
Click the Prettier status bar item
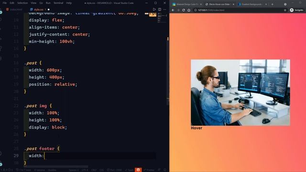(149, 170)
